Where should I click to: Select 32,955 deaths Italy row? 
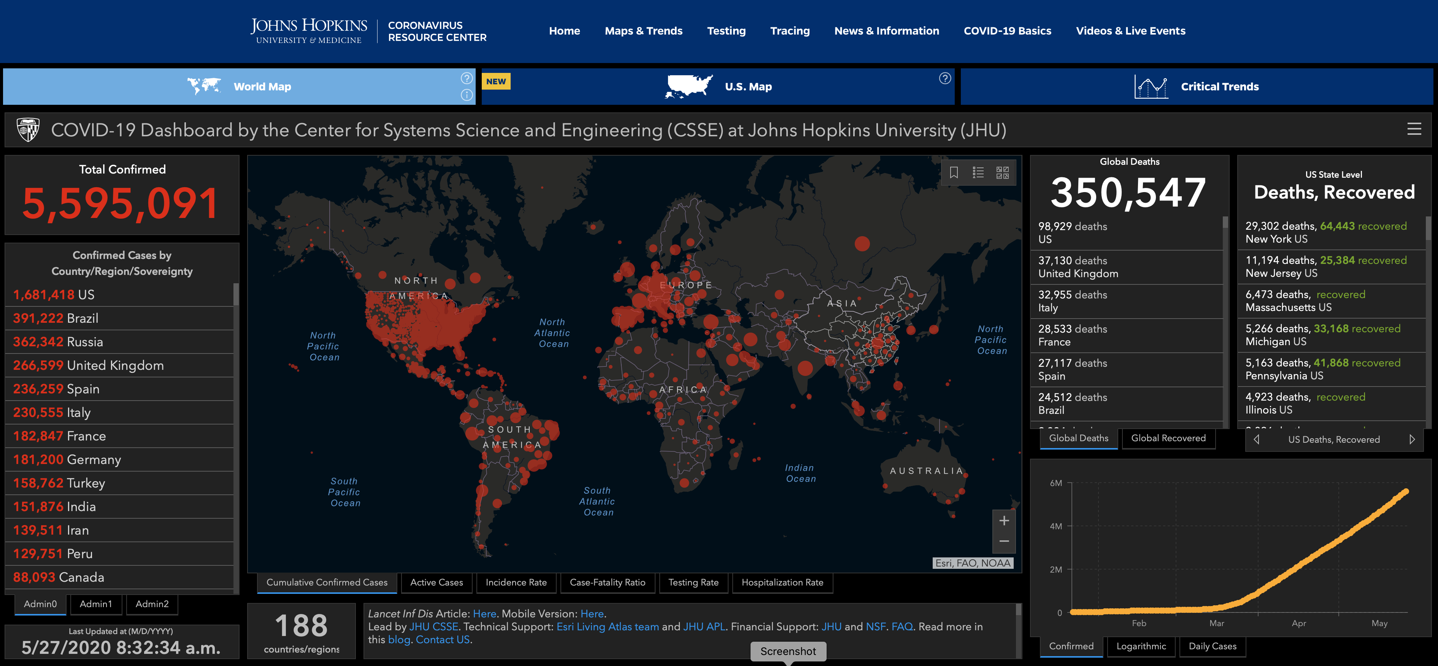pos(1127,301)
